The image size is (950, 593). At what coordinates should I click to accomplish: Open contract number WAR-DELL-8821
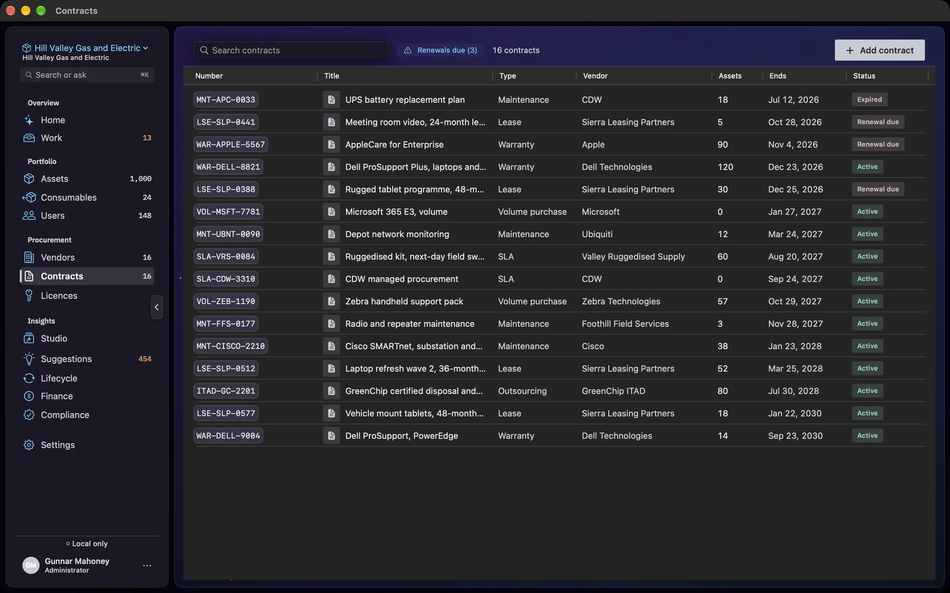click(x=228, y=167)
